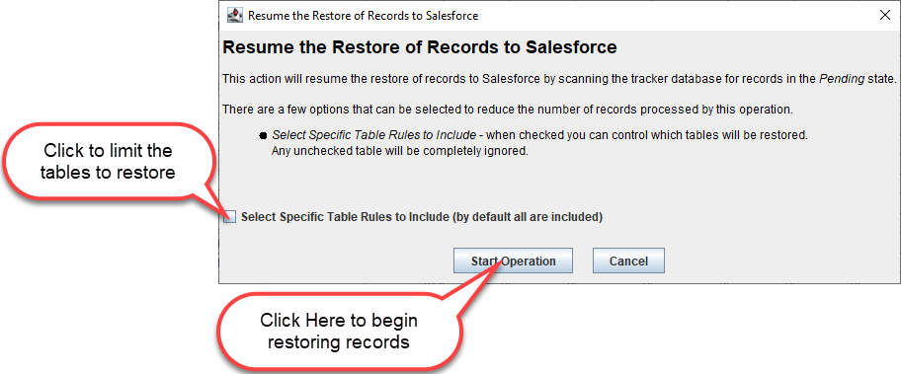The height and width of the screenshot is (374, 901).
Task: Click the window title bar text
Action: (363, 16)
